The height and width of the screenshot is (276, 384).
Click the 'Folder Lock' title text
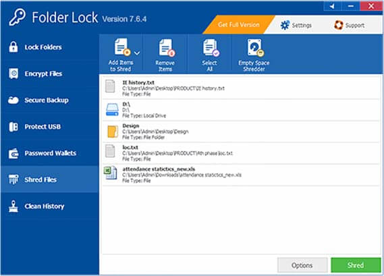65,18
